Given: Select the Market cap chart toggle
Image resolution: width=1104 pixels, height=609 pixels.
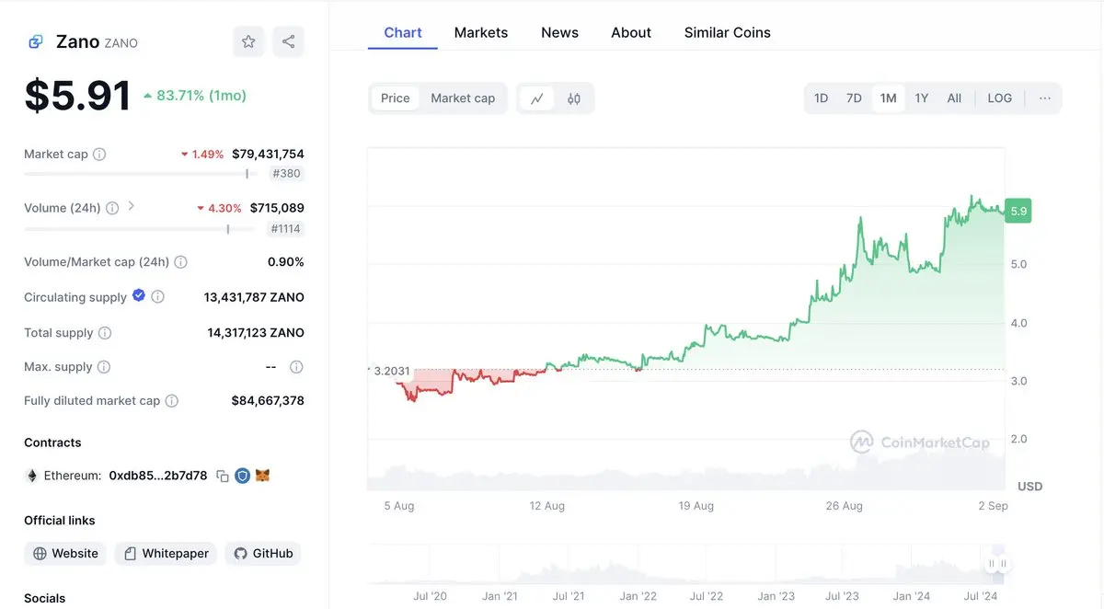Looking at the screenshot, I should pos(463,98).
